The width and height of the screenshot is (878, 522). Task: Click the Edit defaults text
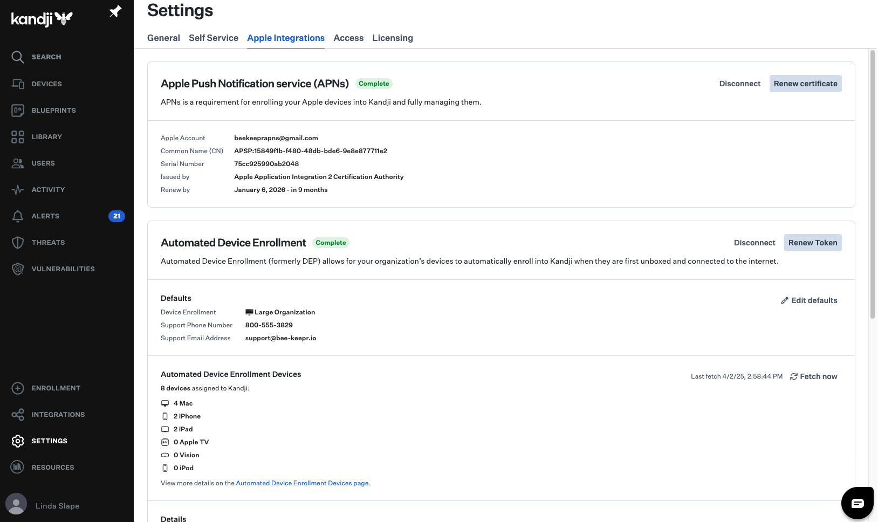(814, 300)
